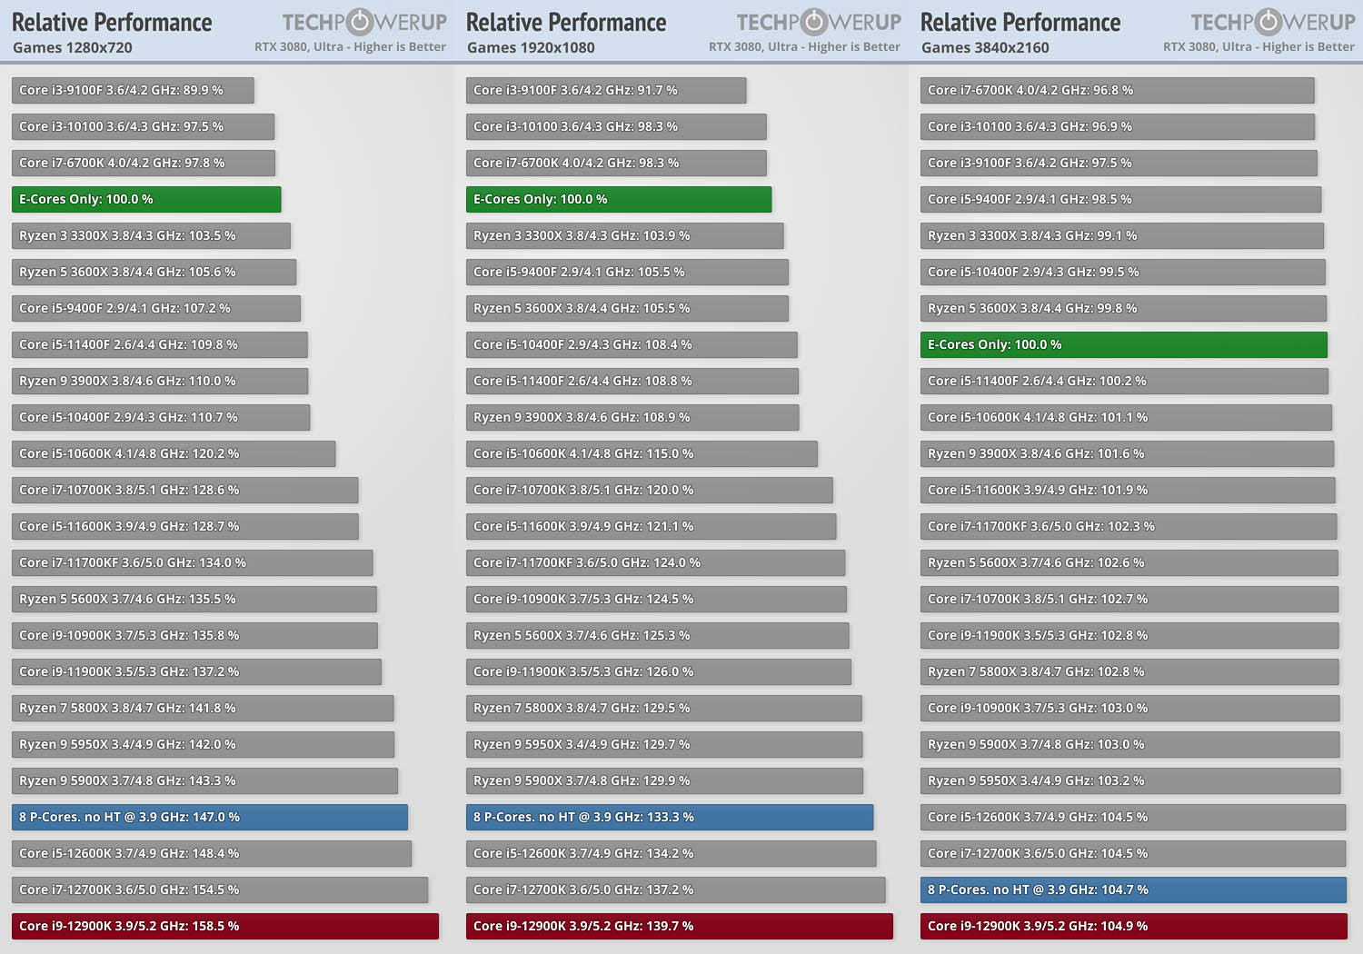This screenshot has height=954, width=1363.
Task: Click blue 8 P-Cores 133.3 % bar
Action: pyautogui.click(x=670, y=817)
